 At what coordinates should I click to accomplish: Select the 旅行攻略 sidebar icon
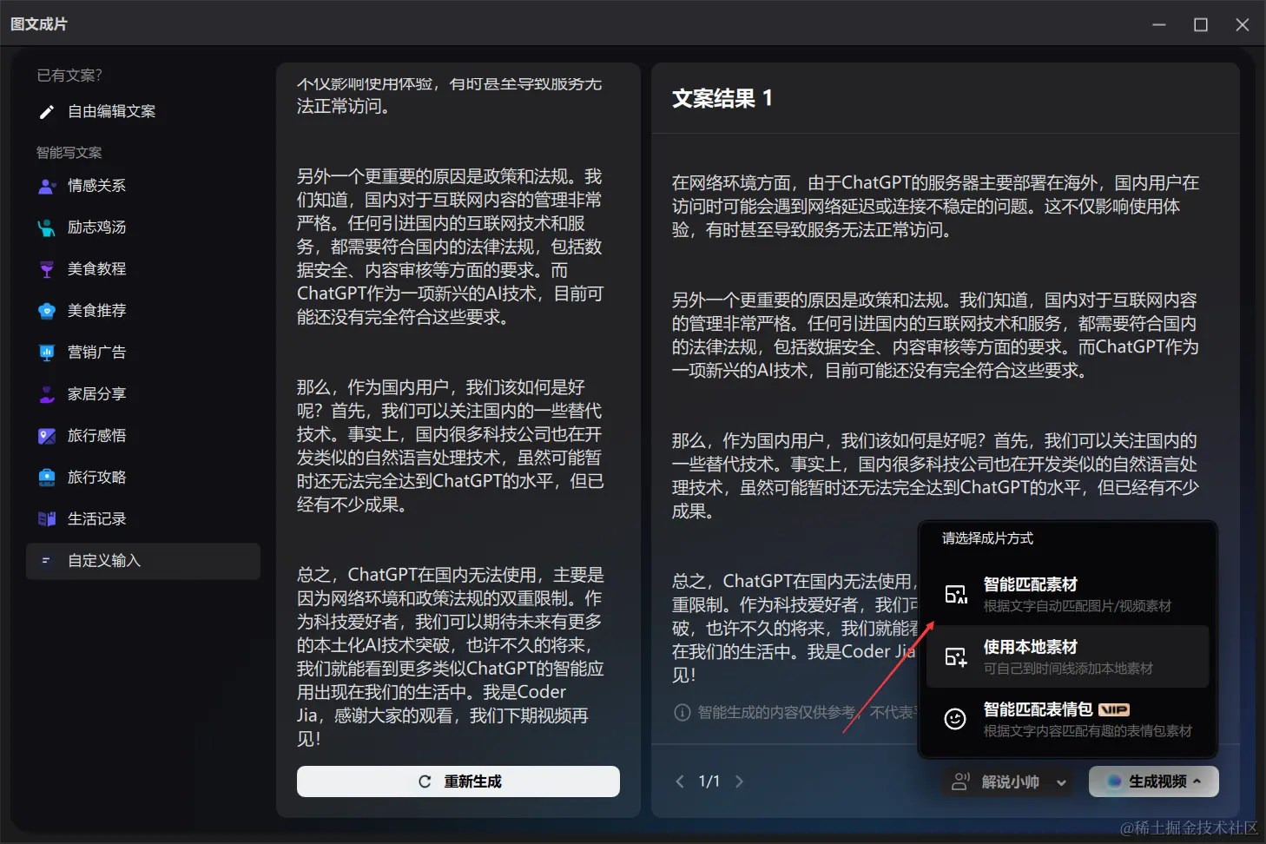point(47,477)
